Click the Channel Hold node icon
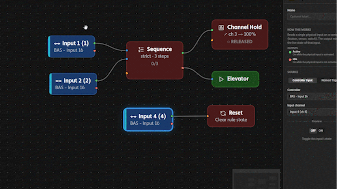Image resolution: width=337 pixels, height=189 pixels. [221, 28]
